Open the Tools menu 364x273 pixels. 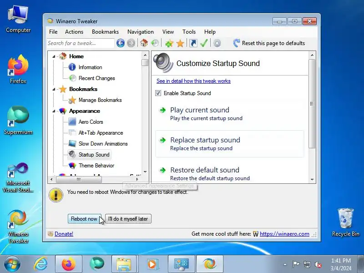point(189,32)
